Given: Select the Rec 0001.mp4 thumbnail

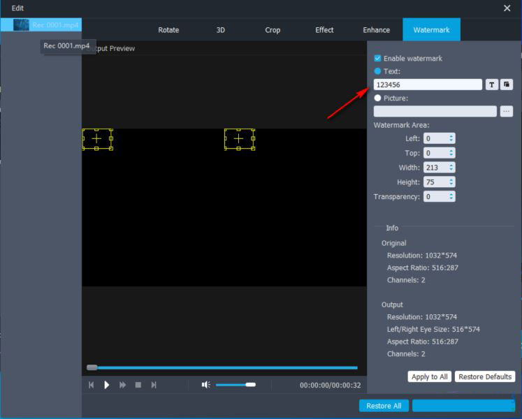Looking at the screenshot, I should pos(21,25).
